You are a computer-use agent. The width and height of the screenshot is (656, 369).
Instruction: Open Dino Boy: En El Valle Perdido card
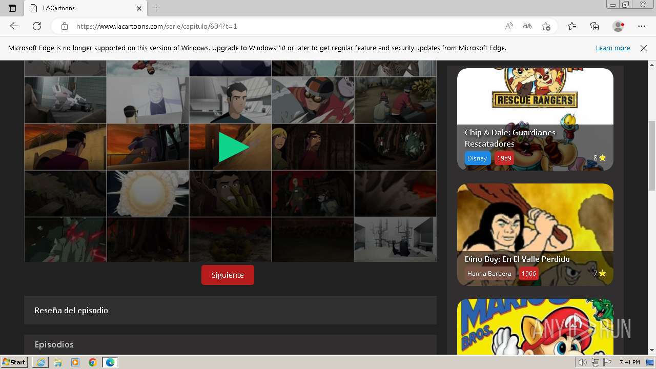tap(535, 235)
